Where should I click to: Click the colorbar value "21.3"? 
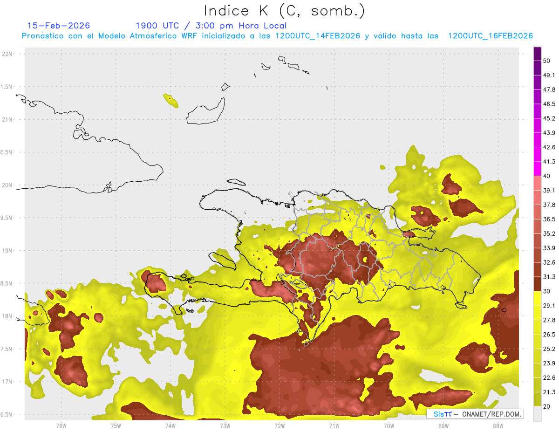coord(549,392)
